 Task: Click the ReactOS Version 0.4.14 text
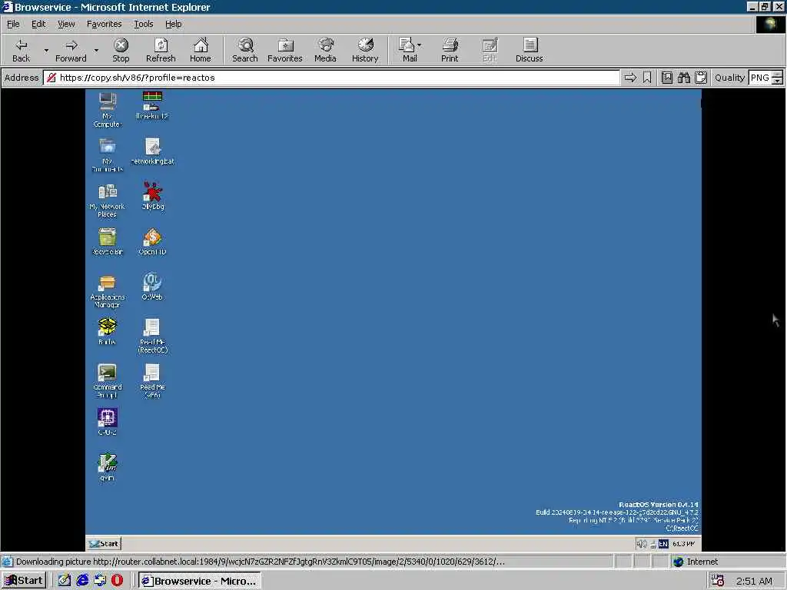(658, 504)
